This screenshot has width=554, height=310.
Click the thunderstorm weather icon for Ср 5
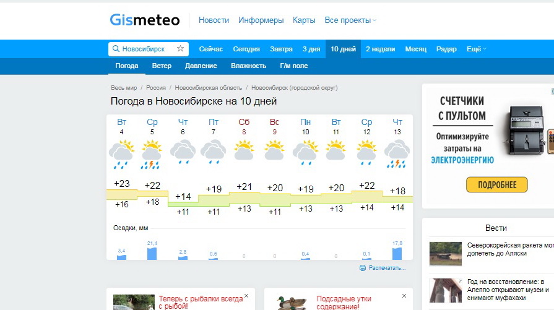(152, 154)
